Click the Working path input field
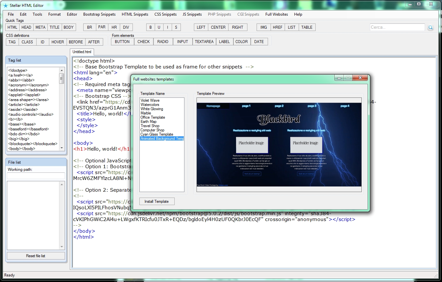Viewport: 442px width, 282px height. click(36, 176)
